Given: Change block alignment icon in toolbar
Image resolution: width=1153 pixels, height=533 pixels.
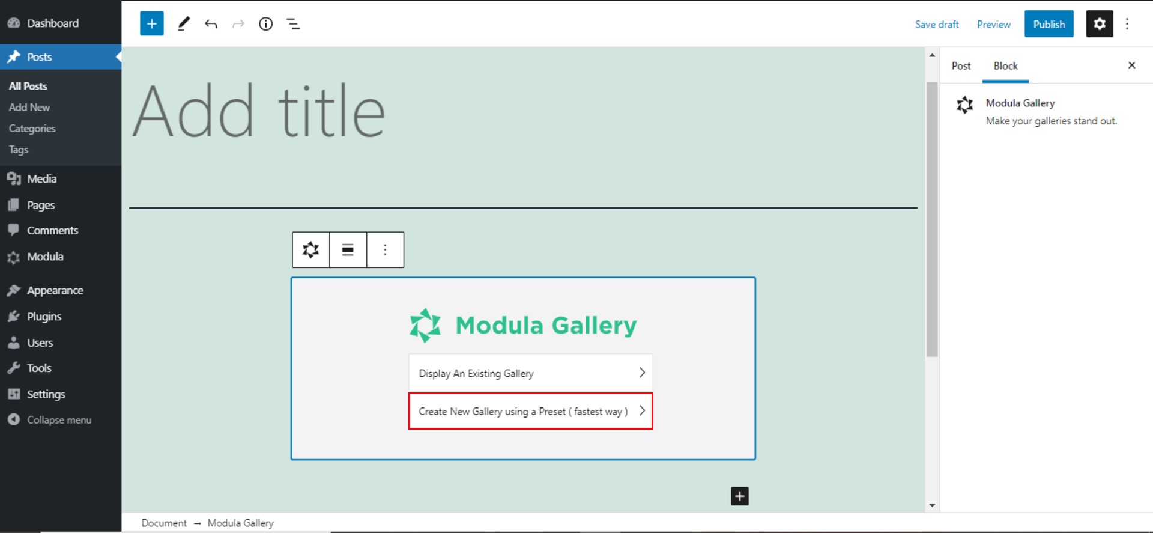Looking at the screenshot, I should point(348,249).
